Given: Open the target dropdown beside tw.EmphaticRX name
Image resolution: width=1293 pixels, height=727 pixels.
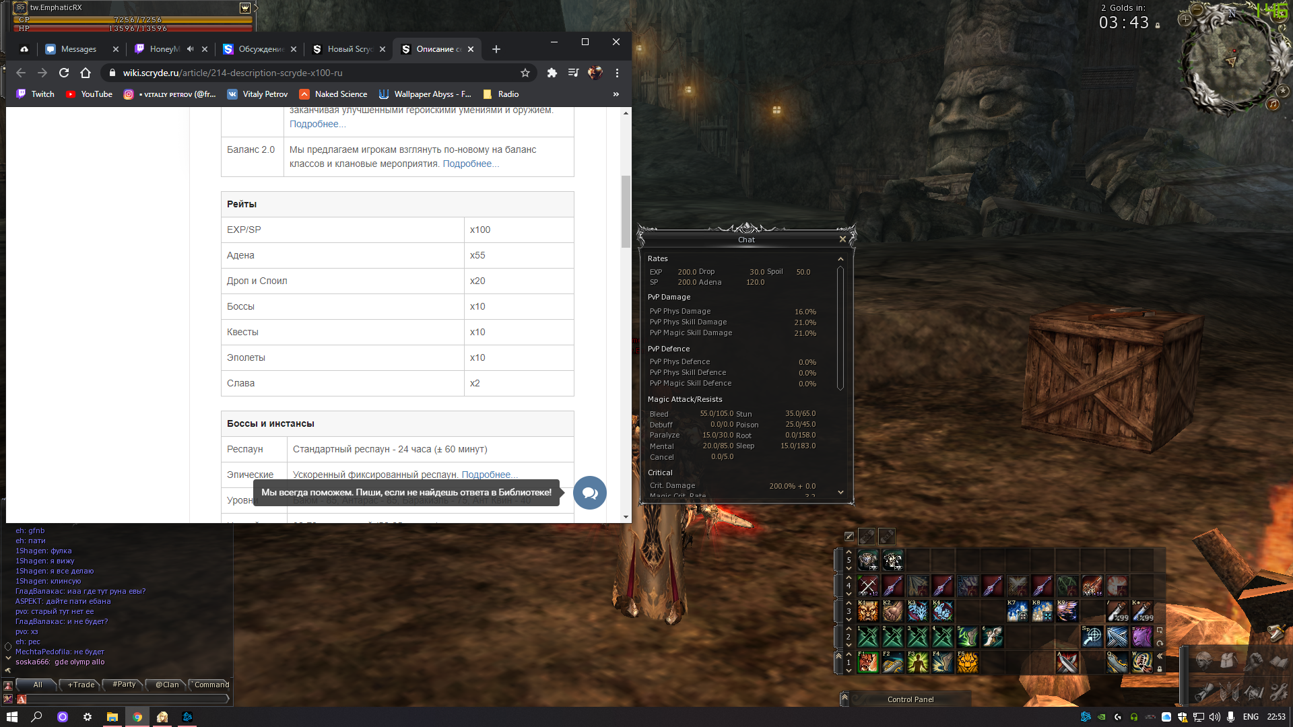Looking at the screenshot, I should pos(245,8).
